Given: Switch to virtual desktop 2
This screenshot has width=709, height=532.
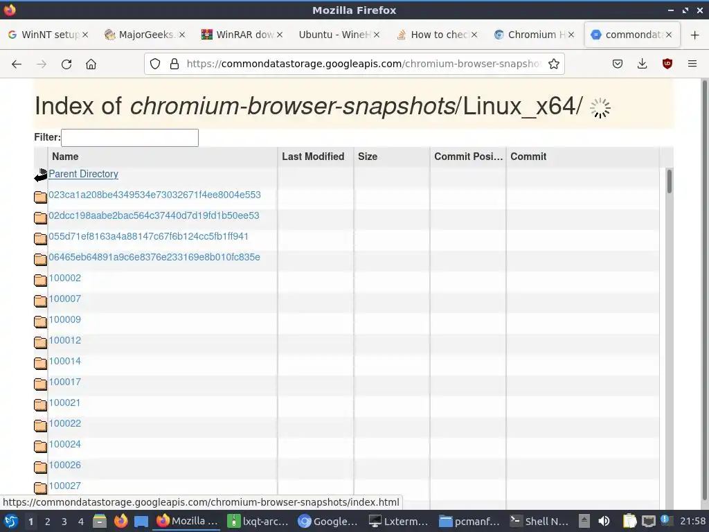Looking at the screenshot, I should [48, 522].
